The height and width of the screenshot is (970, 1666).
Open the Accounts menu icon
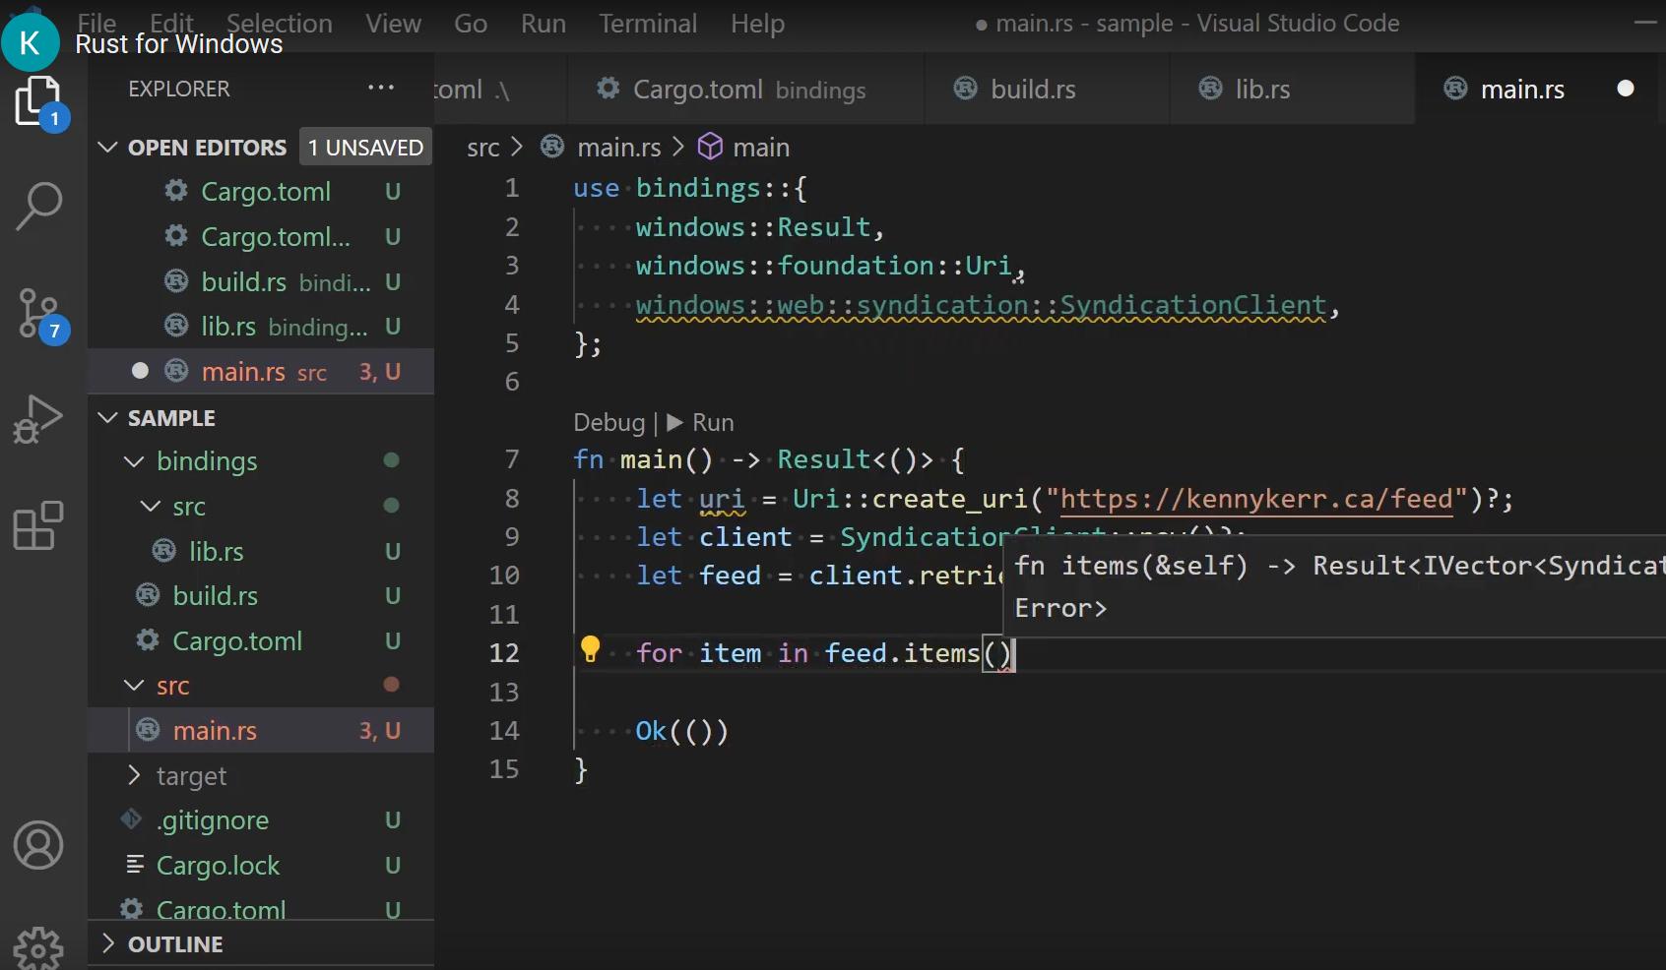(38, 845)
